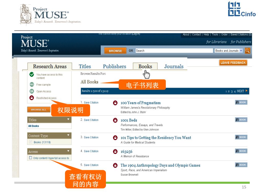Click BOOK badge for 100 Years of Pragmatism
This screenshot has width=262, height=196.
click(x=241, y=102)
